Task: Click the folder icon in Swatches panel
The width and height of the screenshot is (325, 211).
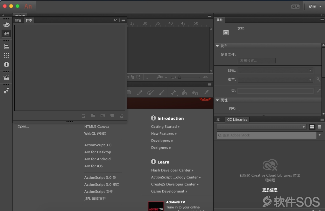Action: 93,116
